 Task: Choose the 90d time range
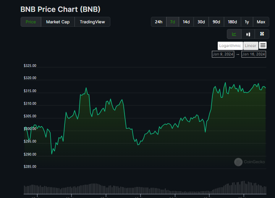coord(216,22)
